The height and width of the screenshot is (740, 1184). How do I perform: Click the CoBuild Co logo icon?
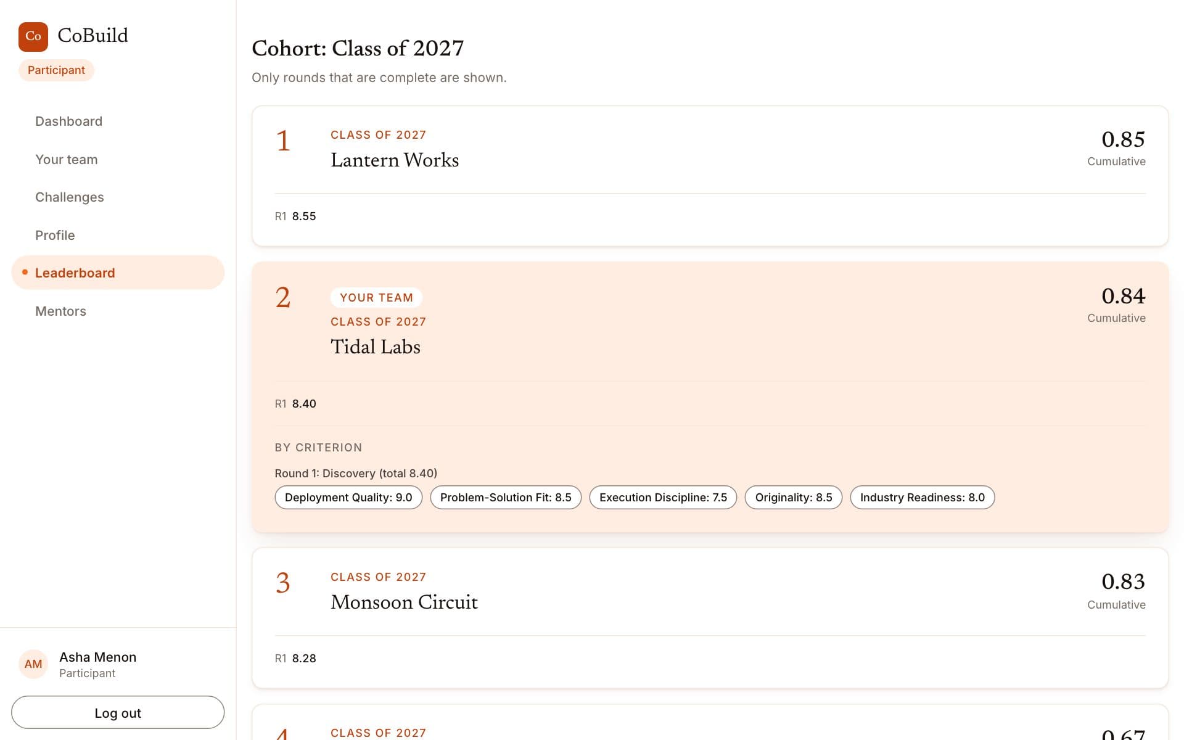33,36
